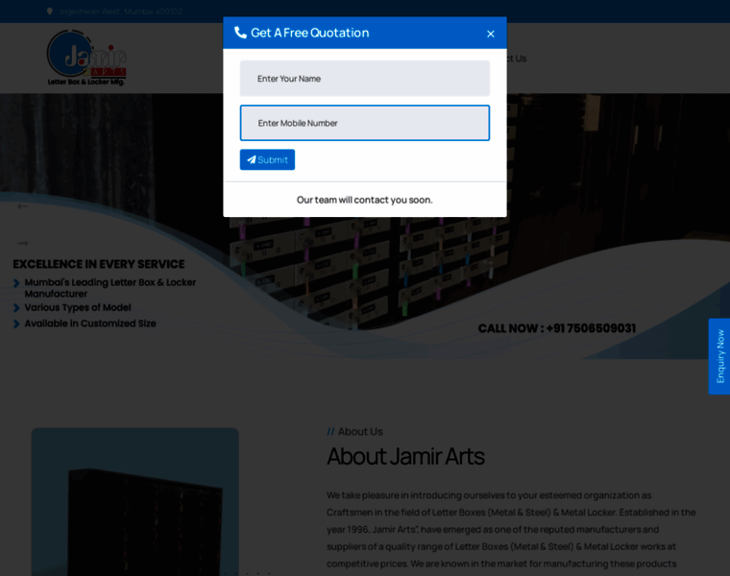Click 'Various Types of Model' bullet
Viewport: 730px width, 576px height.
(x=78, y=307)
